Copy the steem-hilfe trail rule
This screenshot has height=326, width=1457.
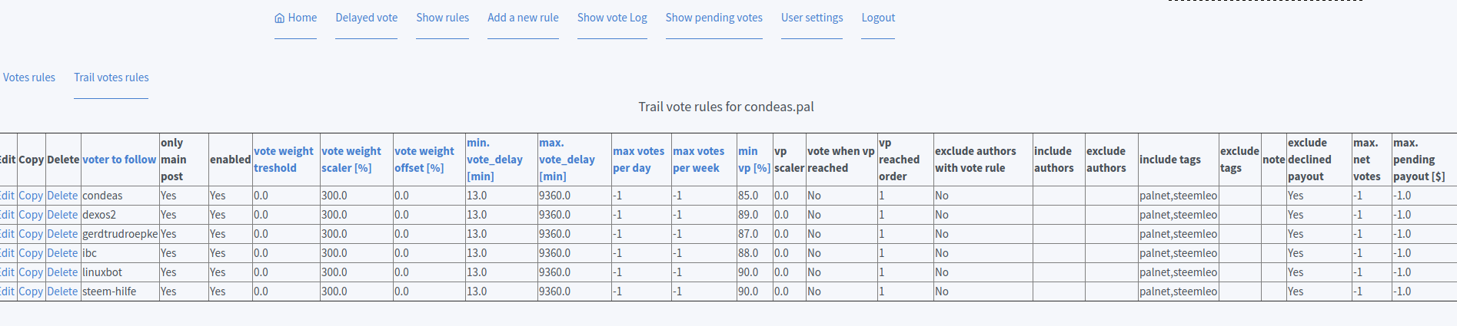click(x=31, y=291)
